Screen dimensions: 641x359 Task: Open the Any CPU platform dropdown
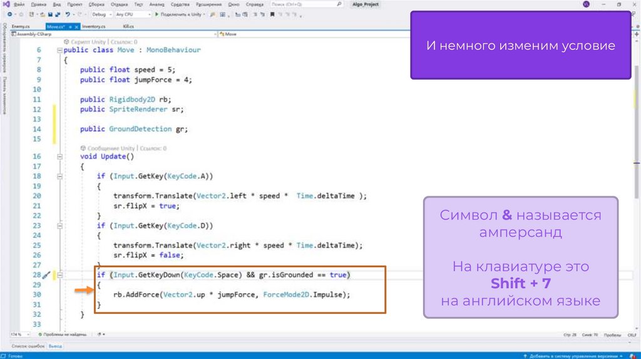[x=133, y=14]
